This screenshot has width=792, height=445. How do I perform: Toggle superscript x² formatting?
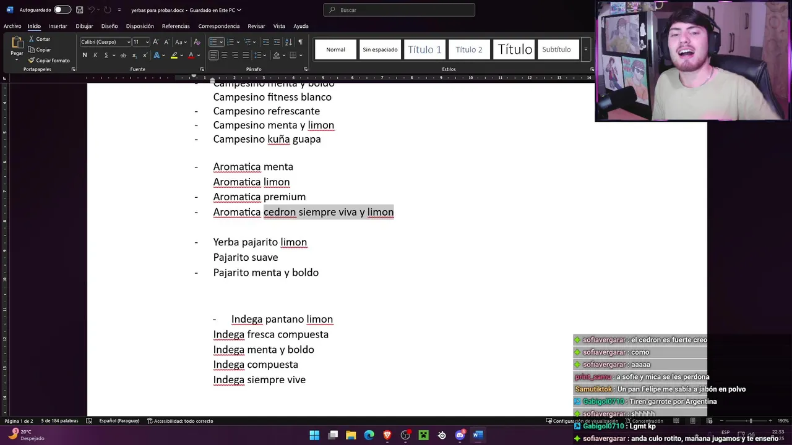click(x=145, y=55)
